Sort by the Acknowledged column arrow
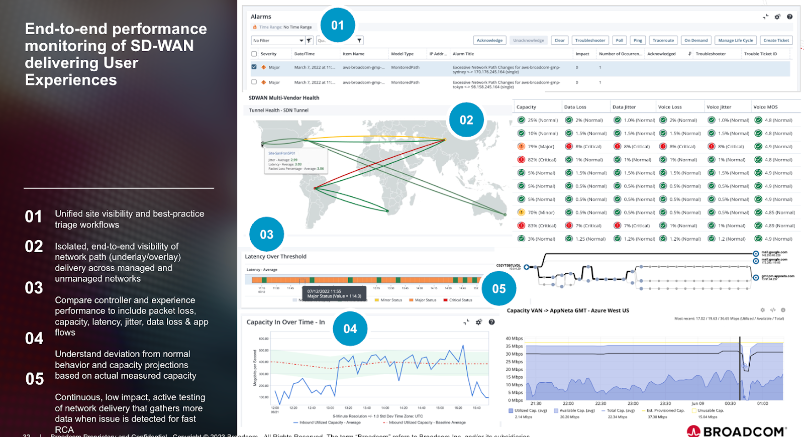Screen dimensions: 804x437 (689, 54)
